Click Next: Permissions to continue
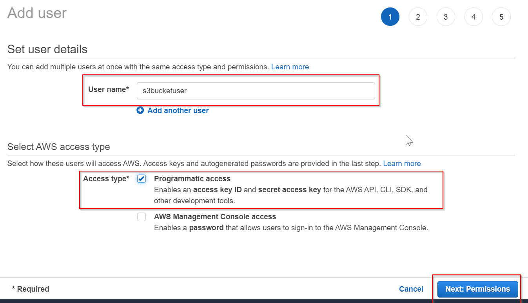This screenshot has width=528, height=303. tap(477, 289)
